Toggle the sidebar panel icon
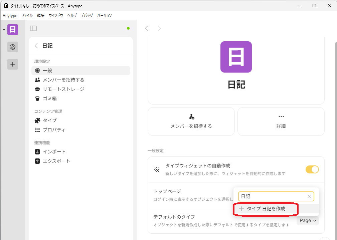337x240 pixels. click(x=33, y=28)
